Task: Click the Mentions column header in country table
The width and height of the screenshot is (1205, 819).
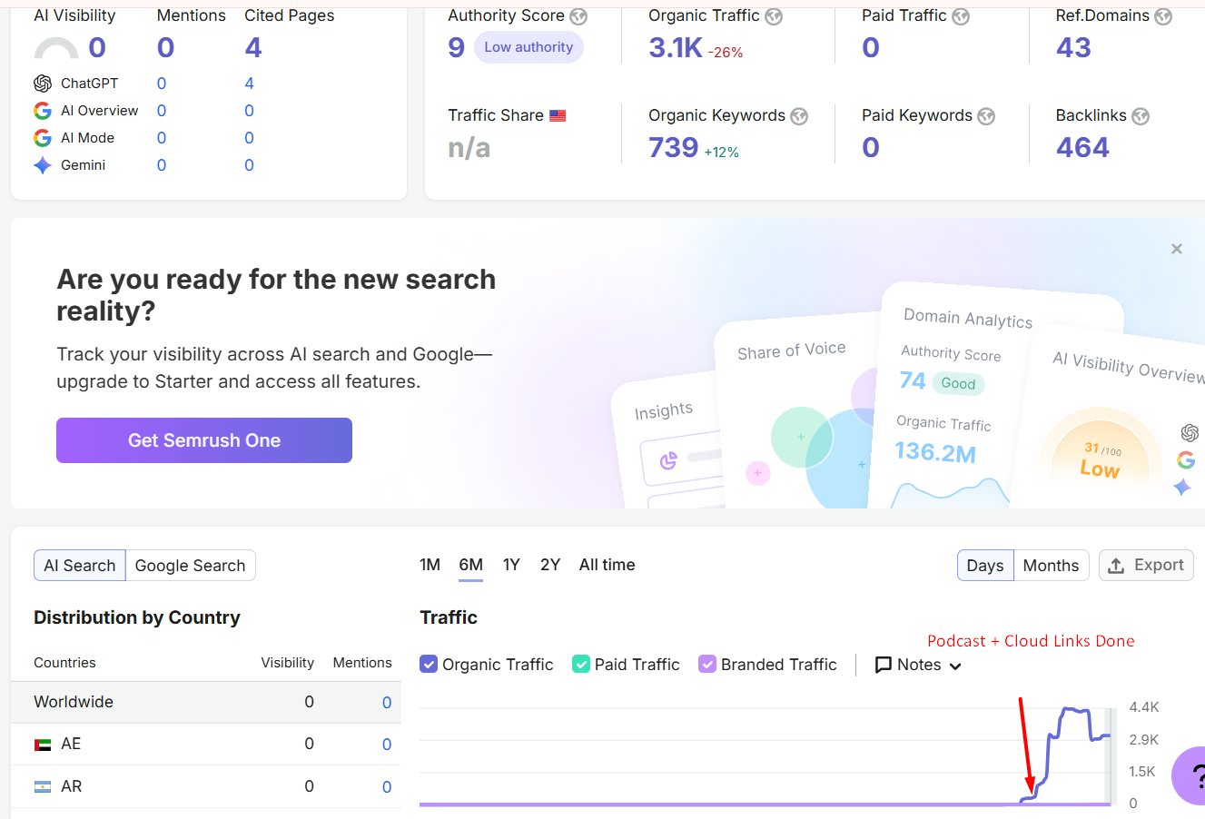Action: [x=362, y=663]
